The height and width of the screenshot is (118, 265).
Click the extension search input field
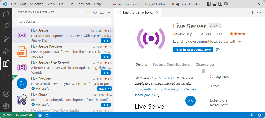point(64,22)
